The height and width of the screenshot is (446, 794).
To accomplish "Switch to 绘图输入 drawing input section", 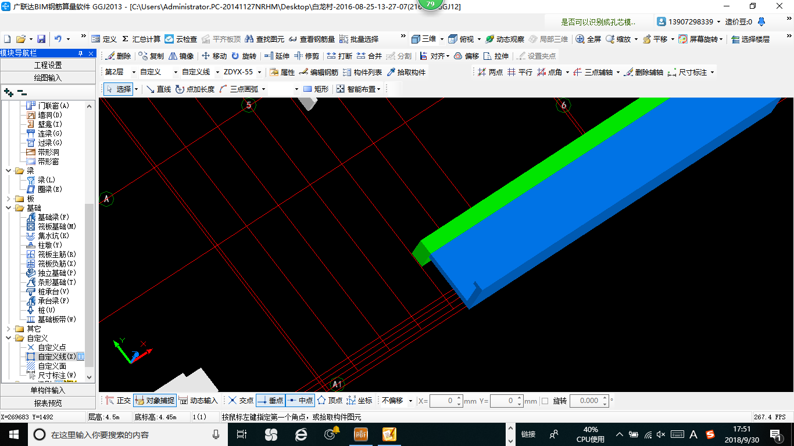I will (x=48, y=77).
